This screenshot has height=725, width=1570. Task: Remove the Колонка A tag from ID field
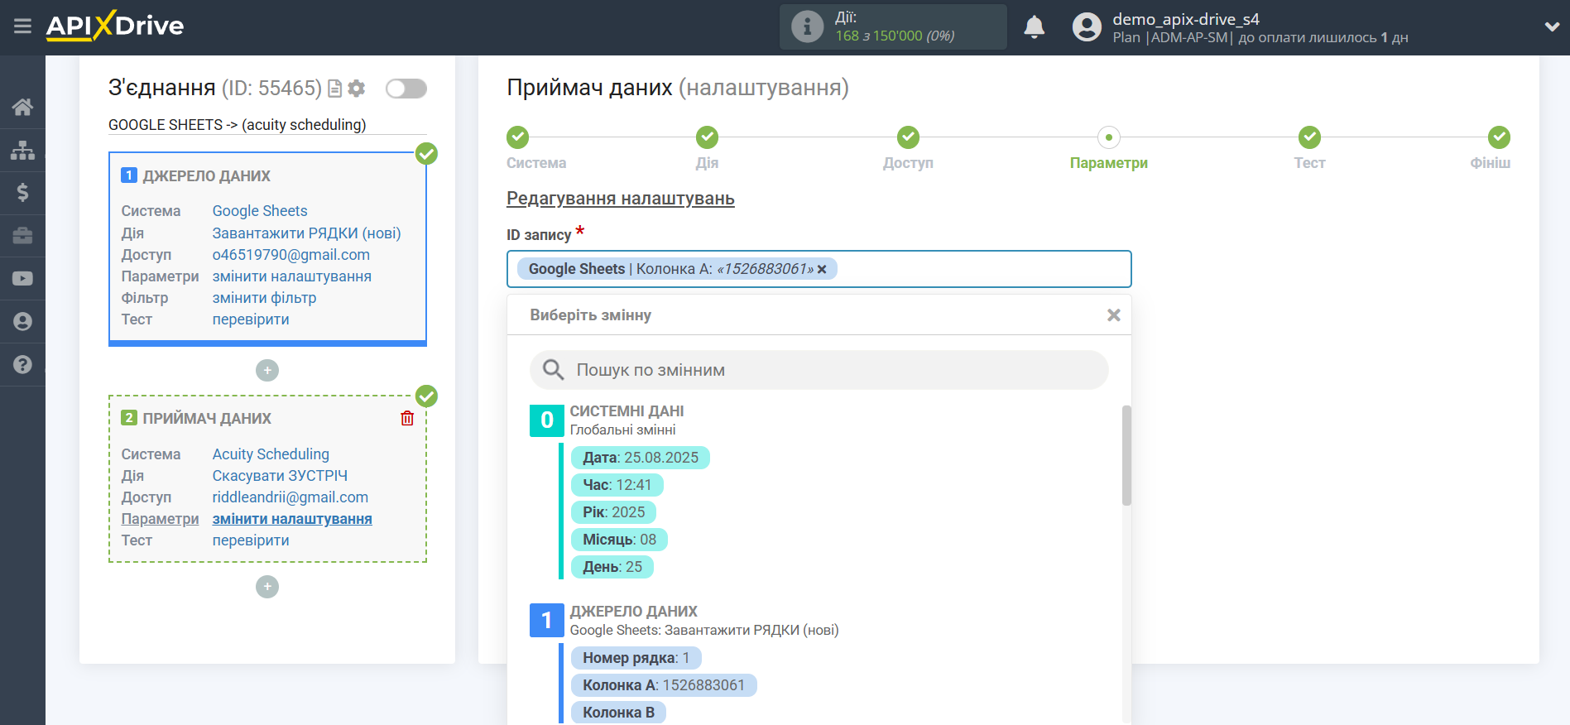(822, 269)
